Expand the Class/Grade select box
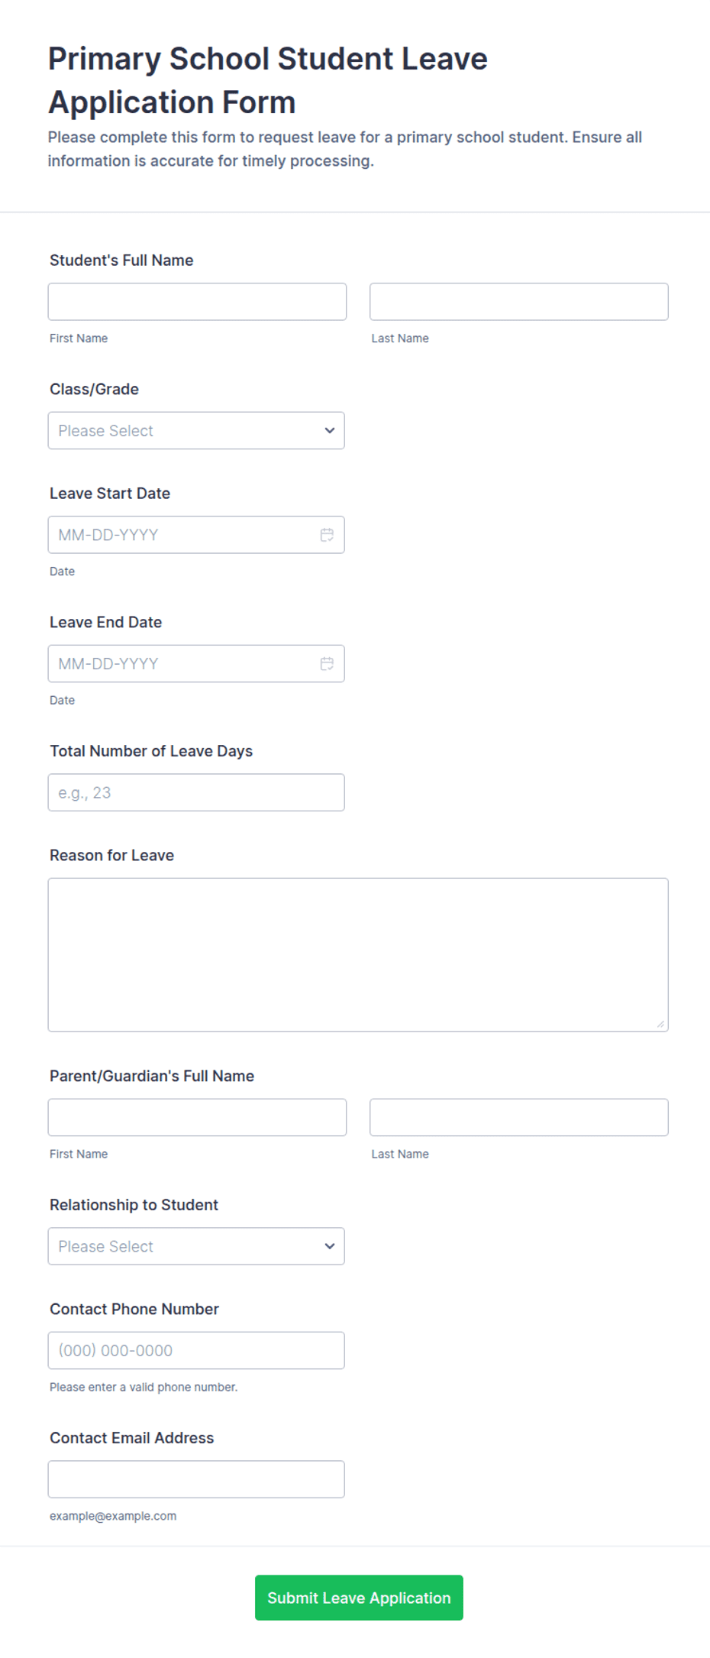710x1658 pixels. pos(196,430)
